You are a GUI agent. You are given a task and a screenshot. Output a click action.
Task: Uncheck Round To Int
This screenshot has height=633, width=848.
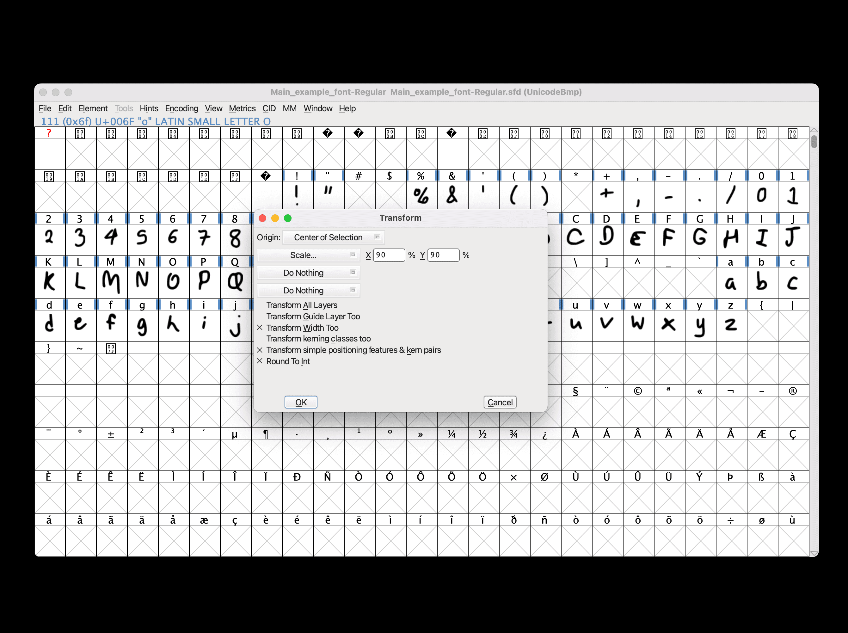283,361
